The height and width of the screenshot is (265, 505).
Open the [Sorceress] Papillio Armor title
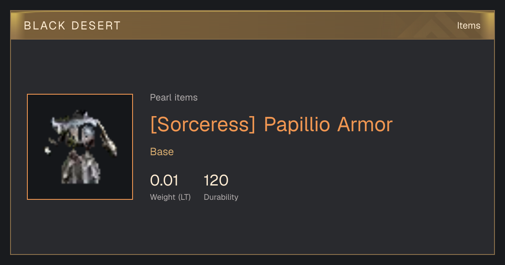271,125
